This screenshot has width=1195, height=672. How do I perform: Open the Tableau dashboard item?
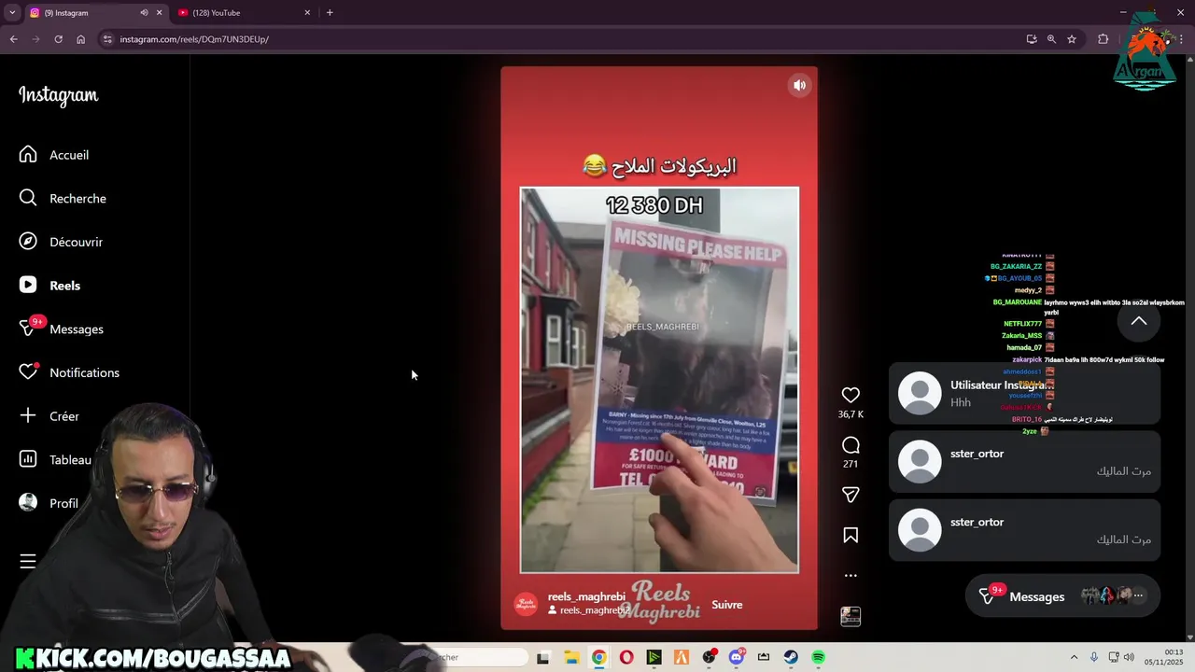click(55, 459)
